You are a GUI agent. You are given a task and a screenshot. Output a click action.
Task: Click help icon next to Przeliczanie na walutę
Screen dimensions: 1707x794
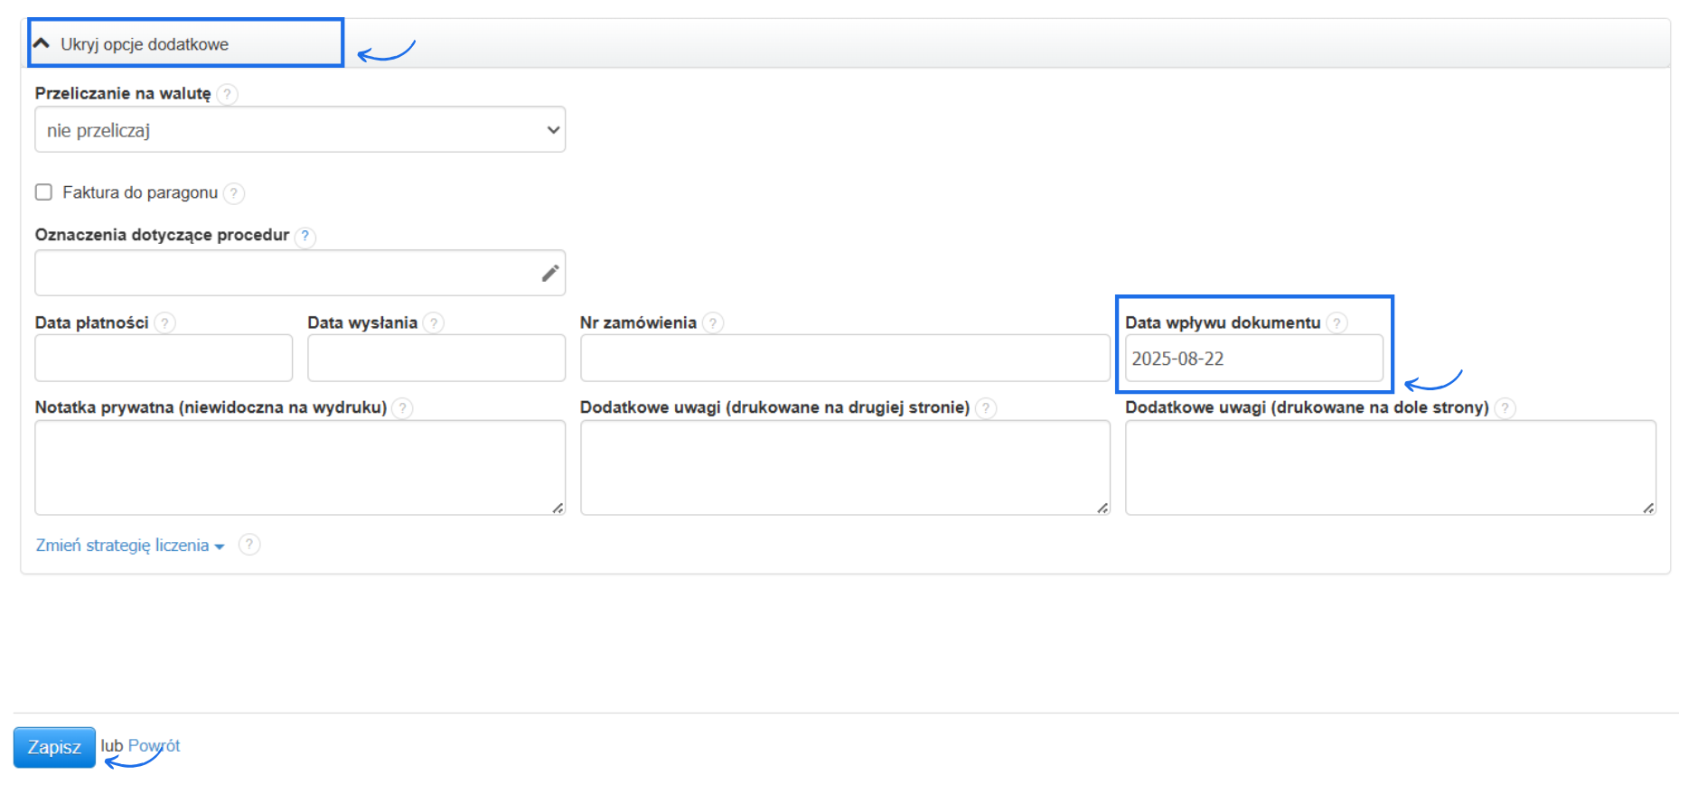[228, 94]
